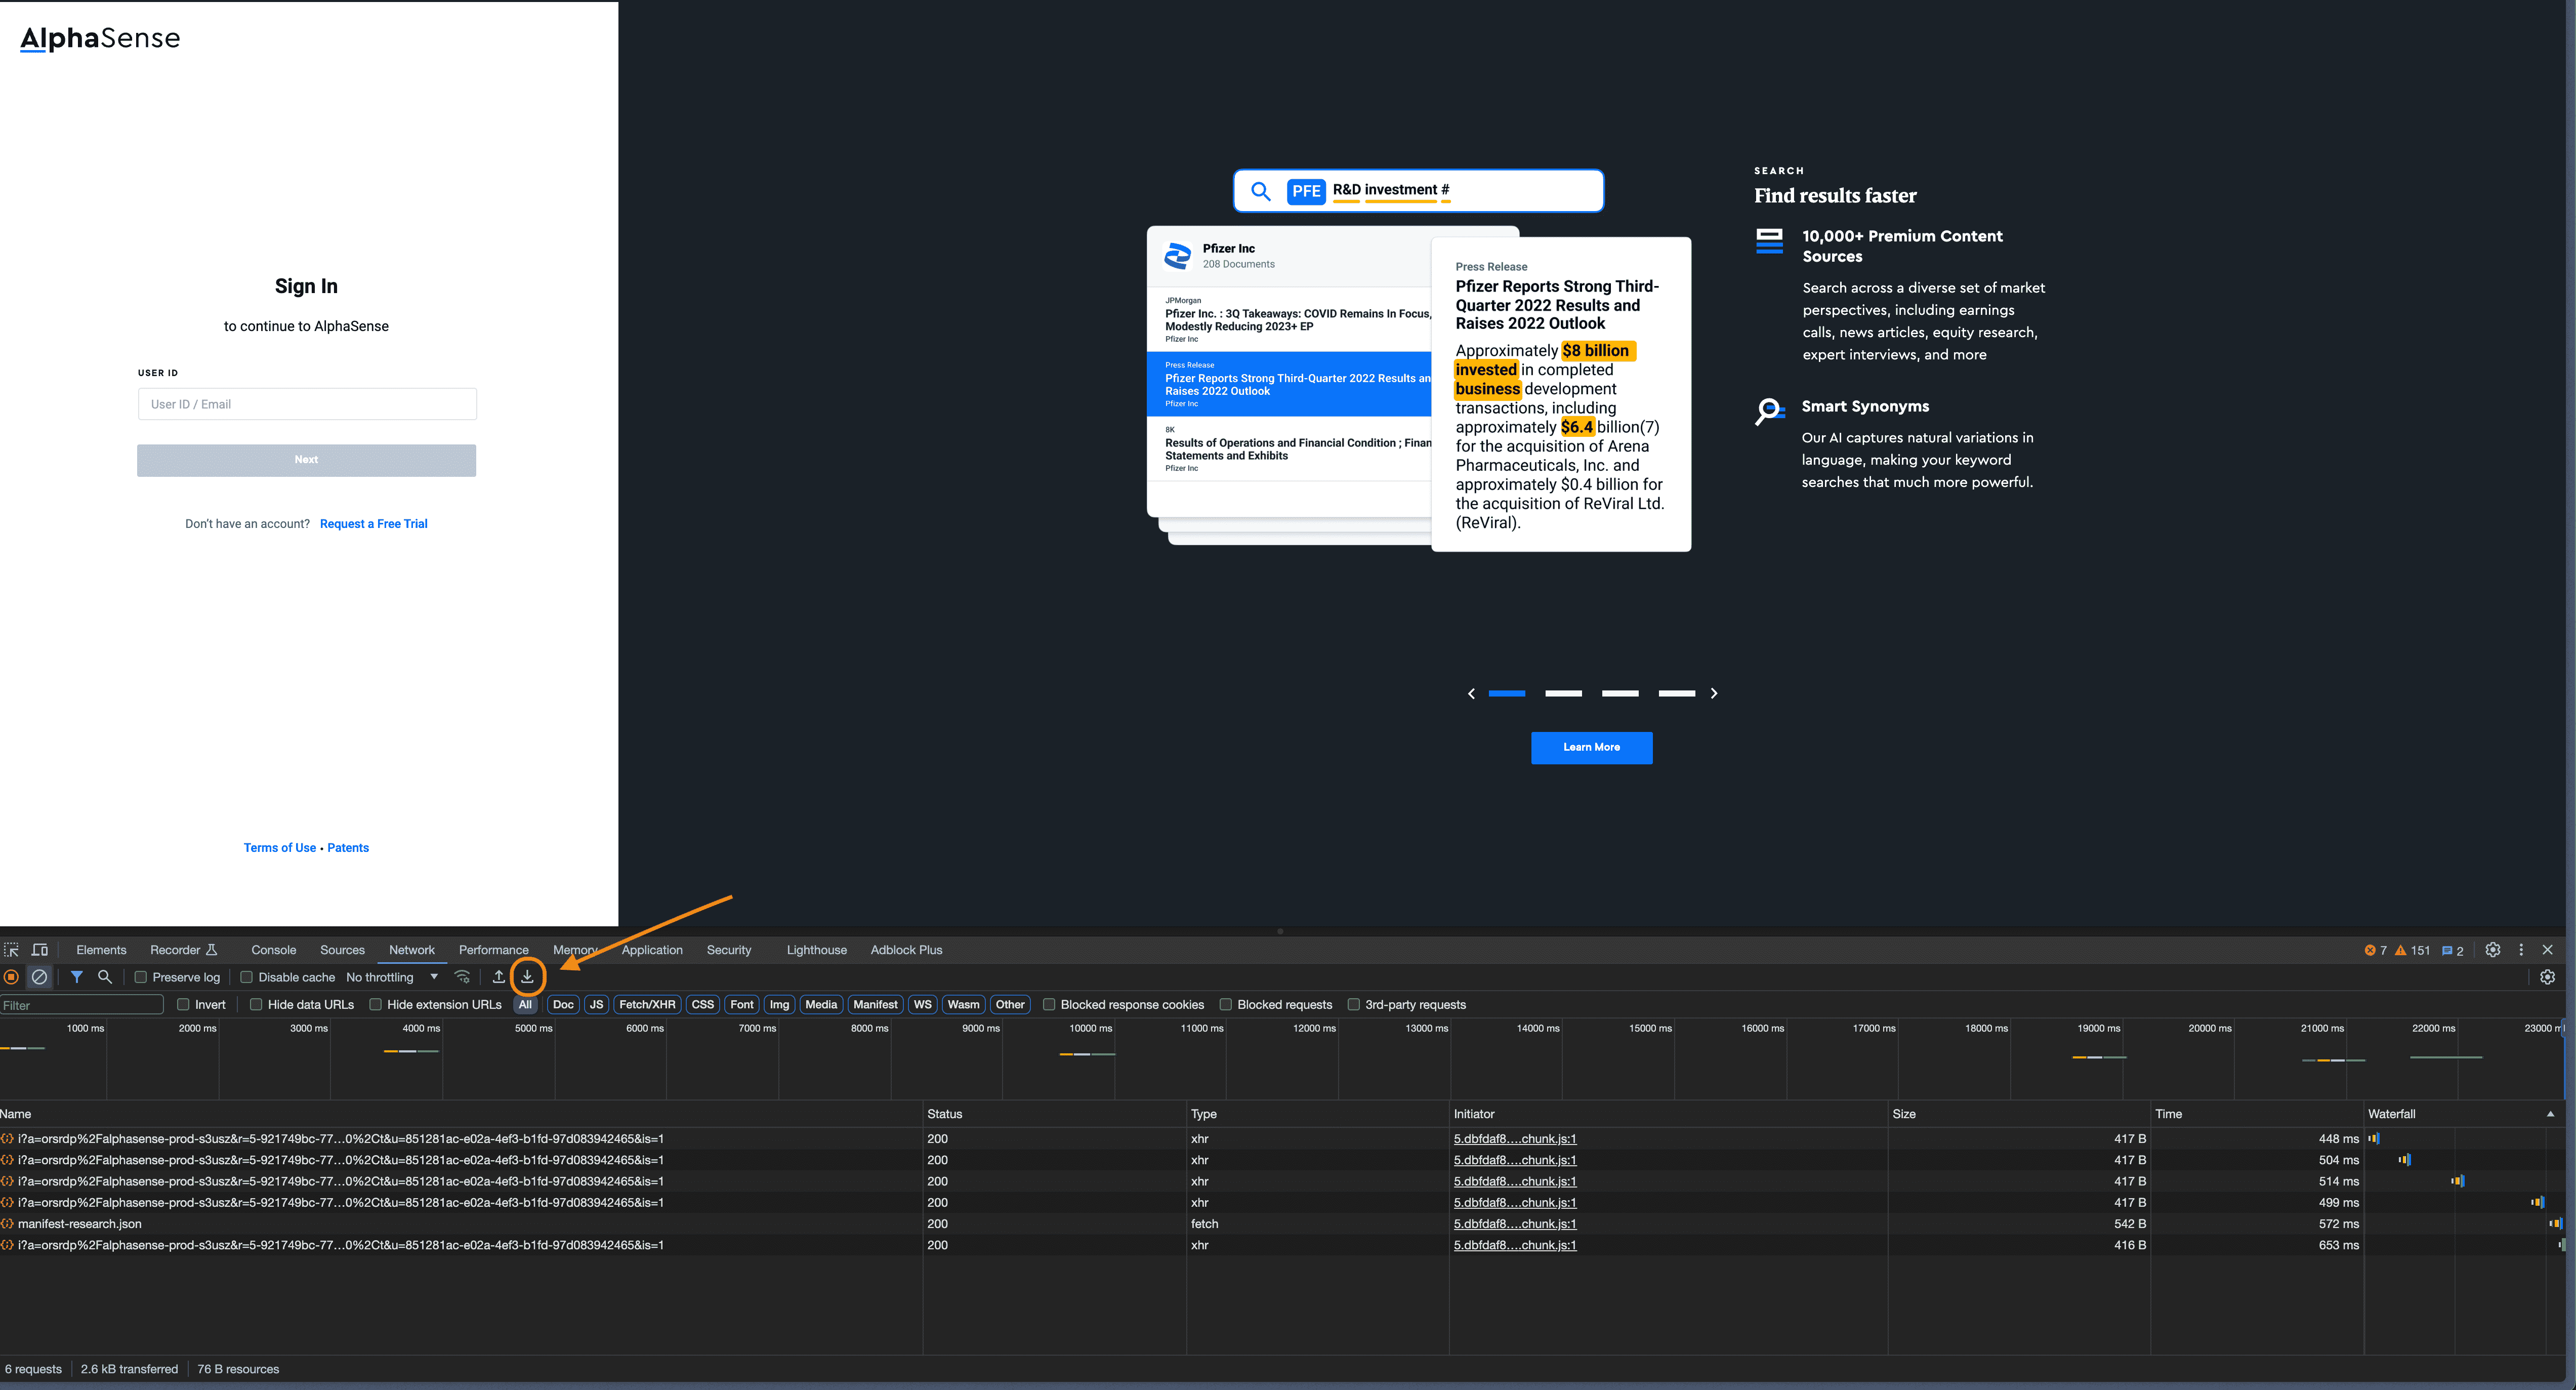The width and height of the screenshot is (2576, 1390).
Task: Open Network panel settings gear
Action: [x=2547, y=977]
